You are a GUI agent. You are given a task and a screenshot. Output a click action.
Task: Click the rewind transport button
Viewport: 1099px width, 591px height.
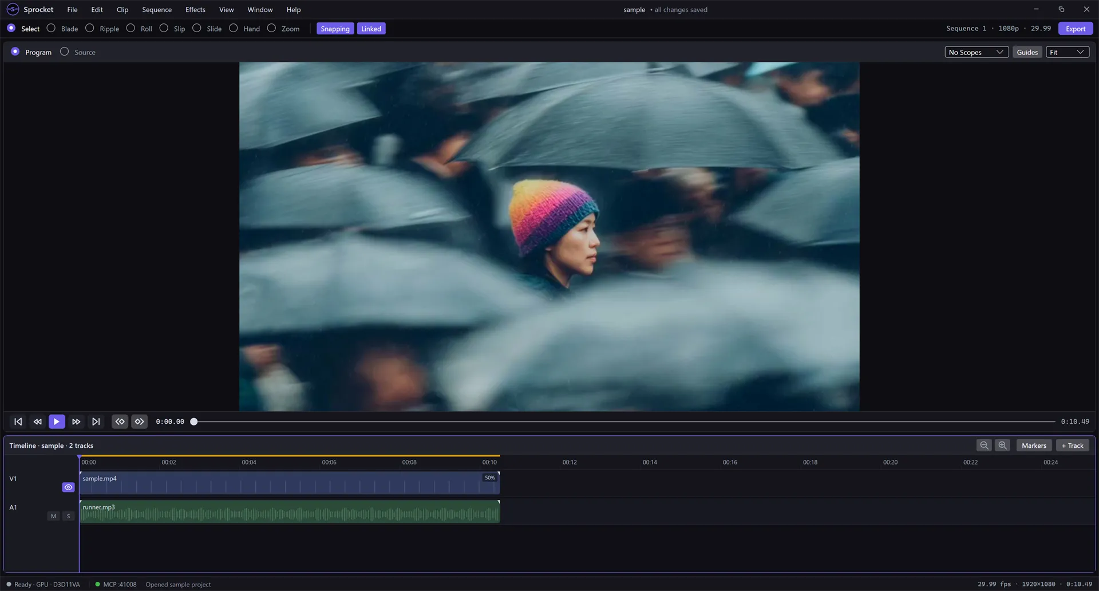(38, 421)
